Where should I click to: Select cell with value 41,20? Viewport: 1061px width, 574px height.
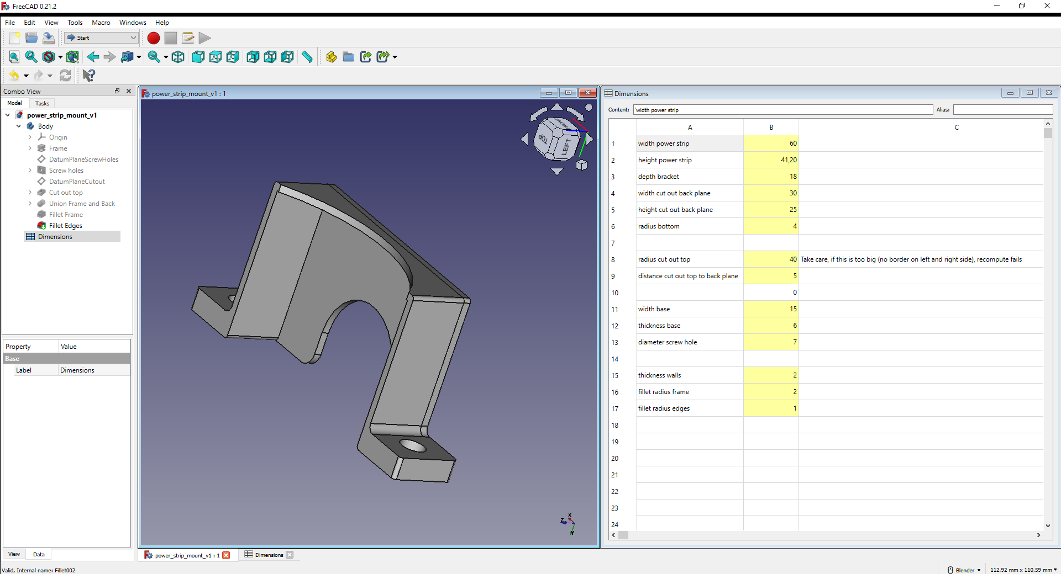tap(771, 160)
